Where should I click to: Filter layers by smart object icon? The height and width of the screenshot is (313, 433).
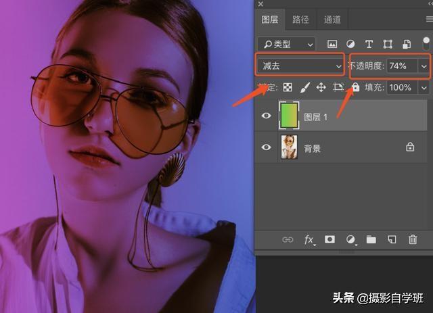407,44
